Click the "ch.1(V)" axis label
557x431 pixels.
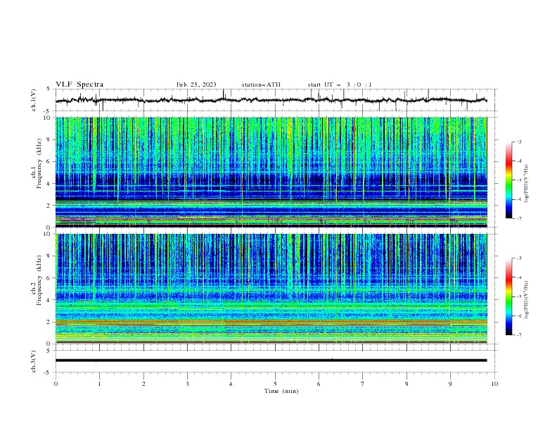click(x=34, y=100)
